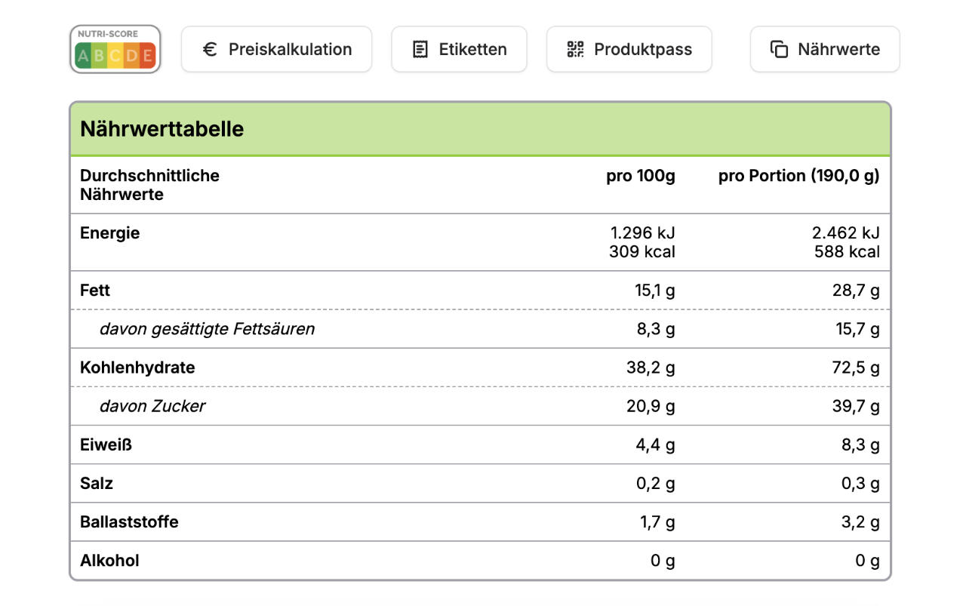Image resolution: width=966 pixels, height=606 pixels.
Task: Select the Kohlenhydrate row label
Action: click(x=137, y=368)
